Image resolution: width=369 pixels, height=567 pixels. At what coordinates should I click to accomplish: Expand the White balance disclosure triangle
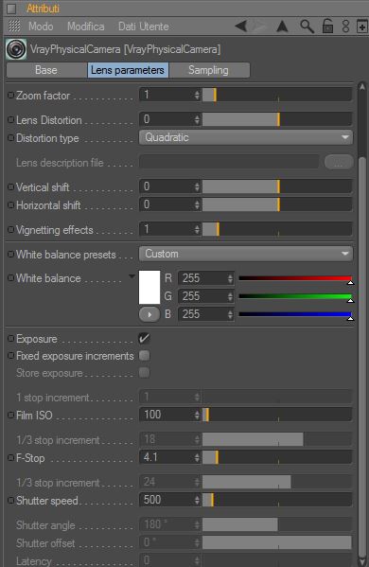click(132, 276)
